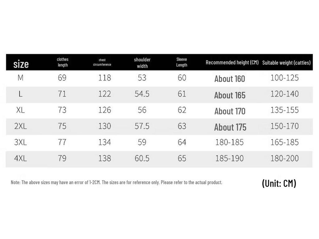This screenshot has height=239, width=319.
Task: Select the 185-190 recommended height cell
Action: [230, 158]
